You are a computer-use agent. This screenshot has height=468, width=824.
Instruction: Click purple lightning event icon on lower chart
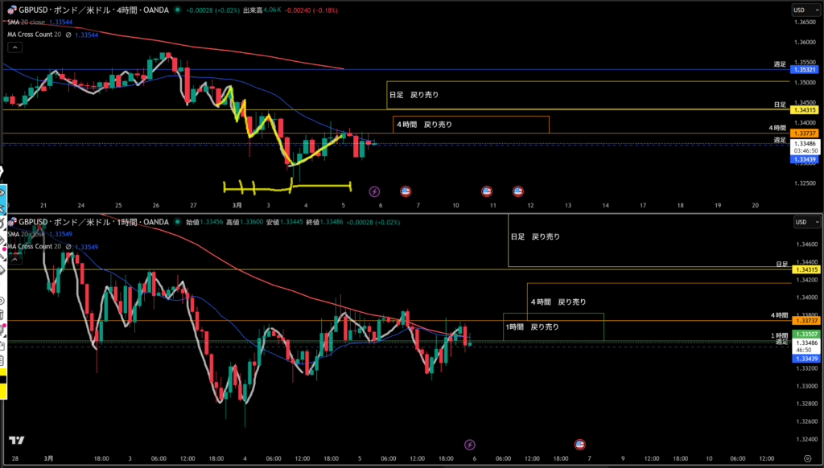pyautogui.click(x=471, y=444)
